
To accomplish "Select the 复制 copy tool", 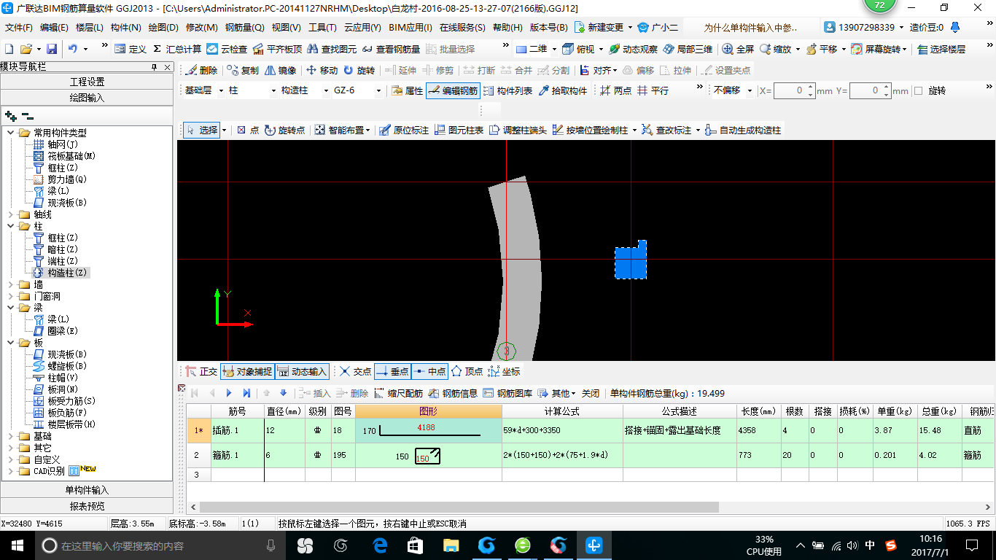I will 243,71.
